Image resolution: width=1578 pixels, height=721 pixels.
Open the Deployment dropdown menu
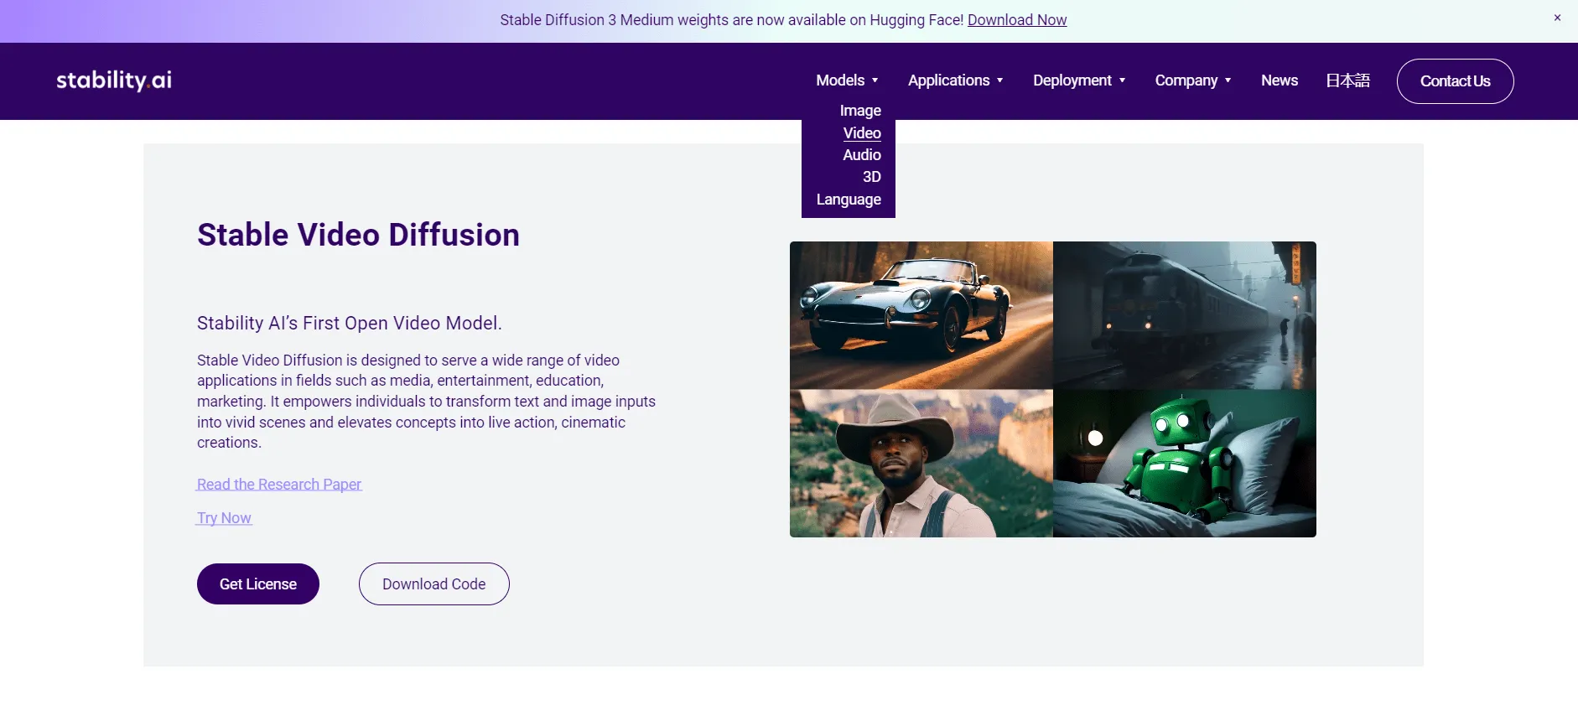[1078, 80]
